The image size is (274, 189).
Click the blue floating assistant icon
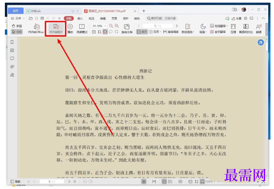click(261, 42)
